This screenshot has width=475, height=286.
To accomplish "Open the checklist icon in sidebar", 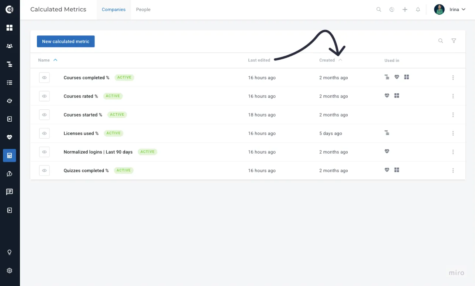I will click(10, 83).
